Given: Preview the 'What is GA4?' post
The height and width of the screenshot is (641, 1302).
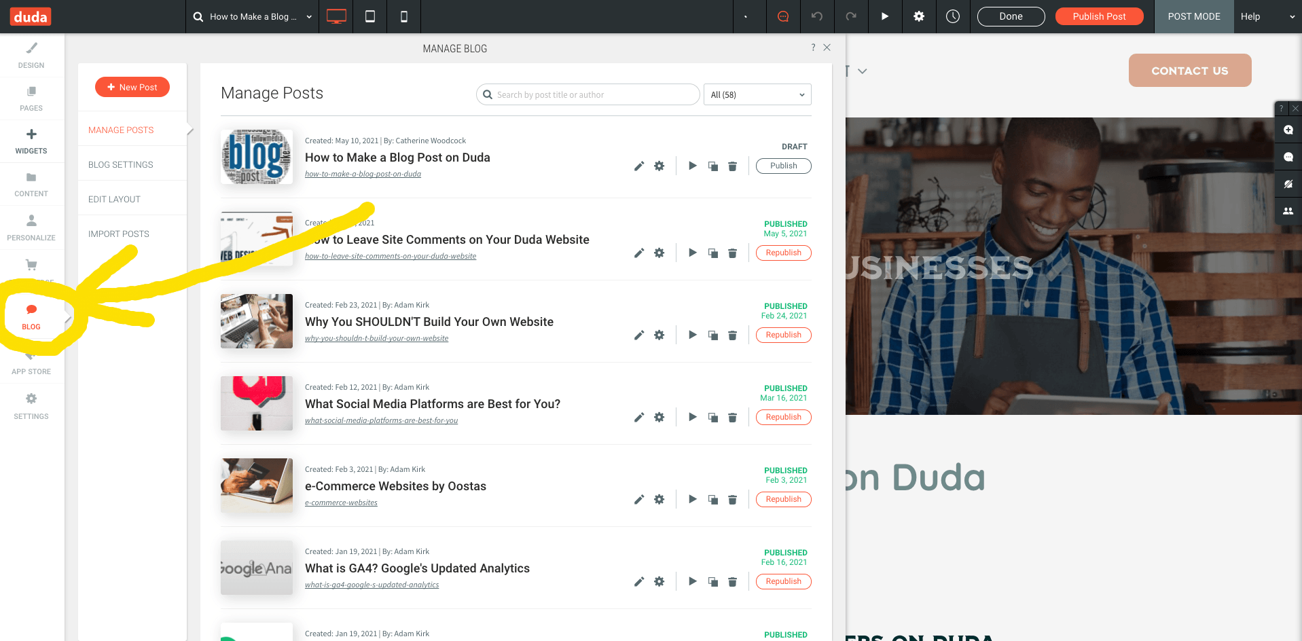Looking at the screenshot, I should (693, 581).
